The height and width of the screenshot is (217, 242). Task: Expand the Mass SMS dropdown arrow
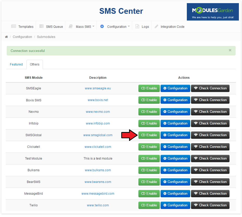[93, 26]
